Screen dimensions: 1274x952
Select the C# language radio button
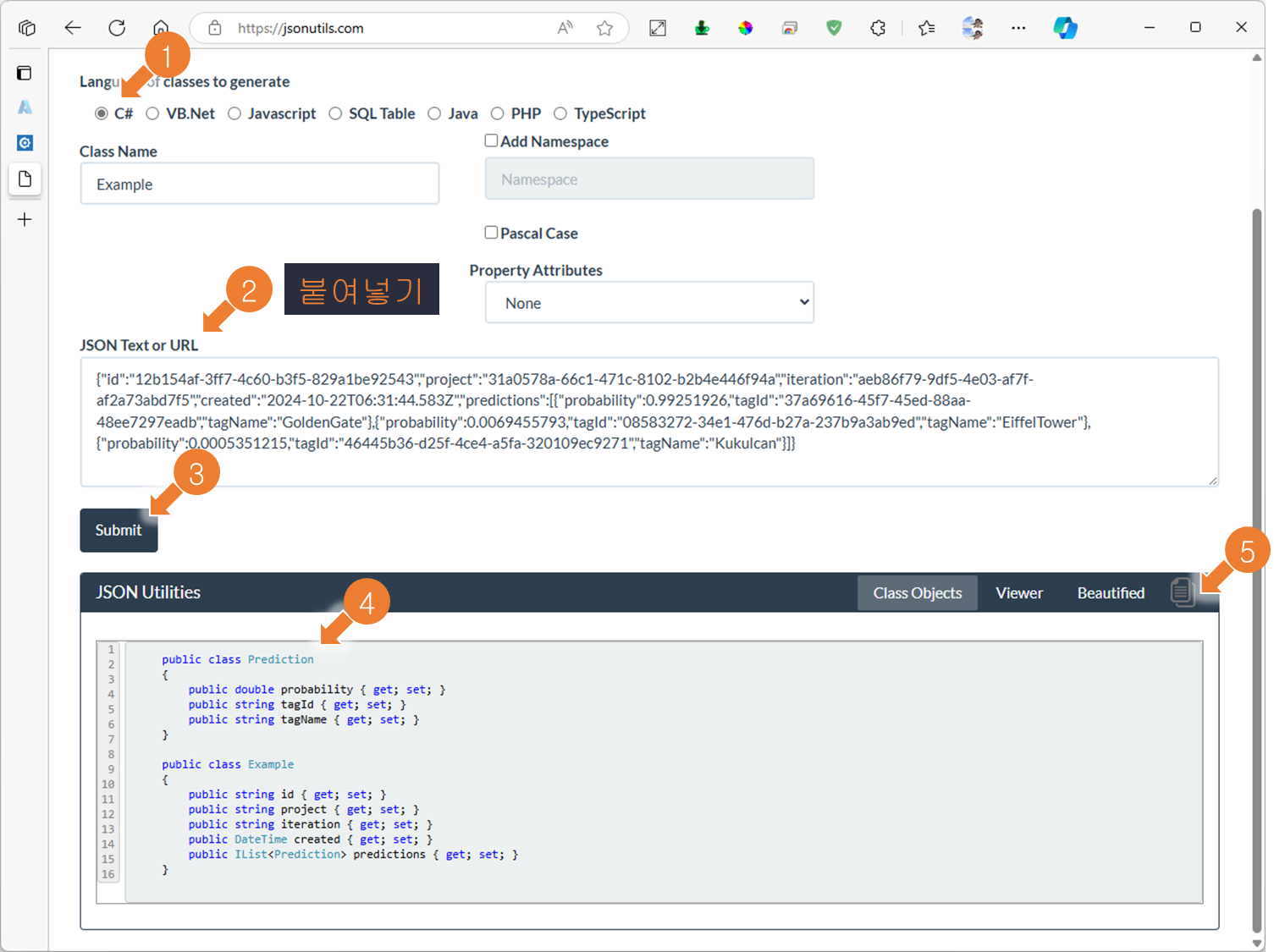pyautogui.click(x=102, y=113)
